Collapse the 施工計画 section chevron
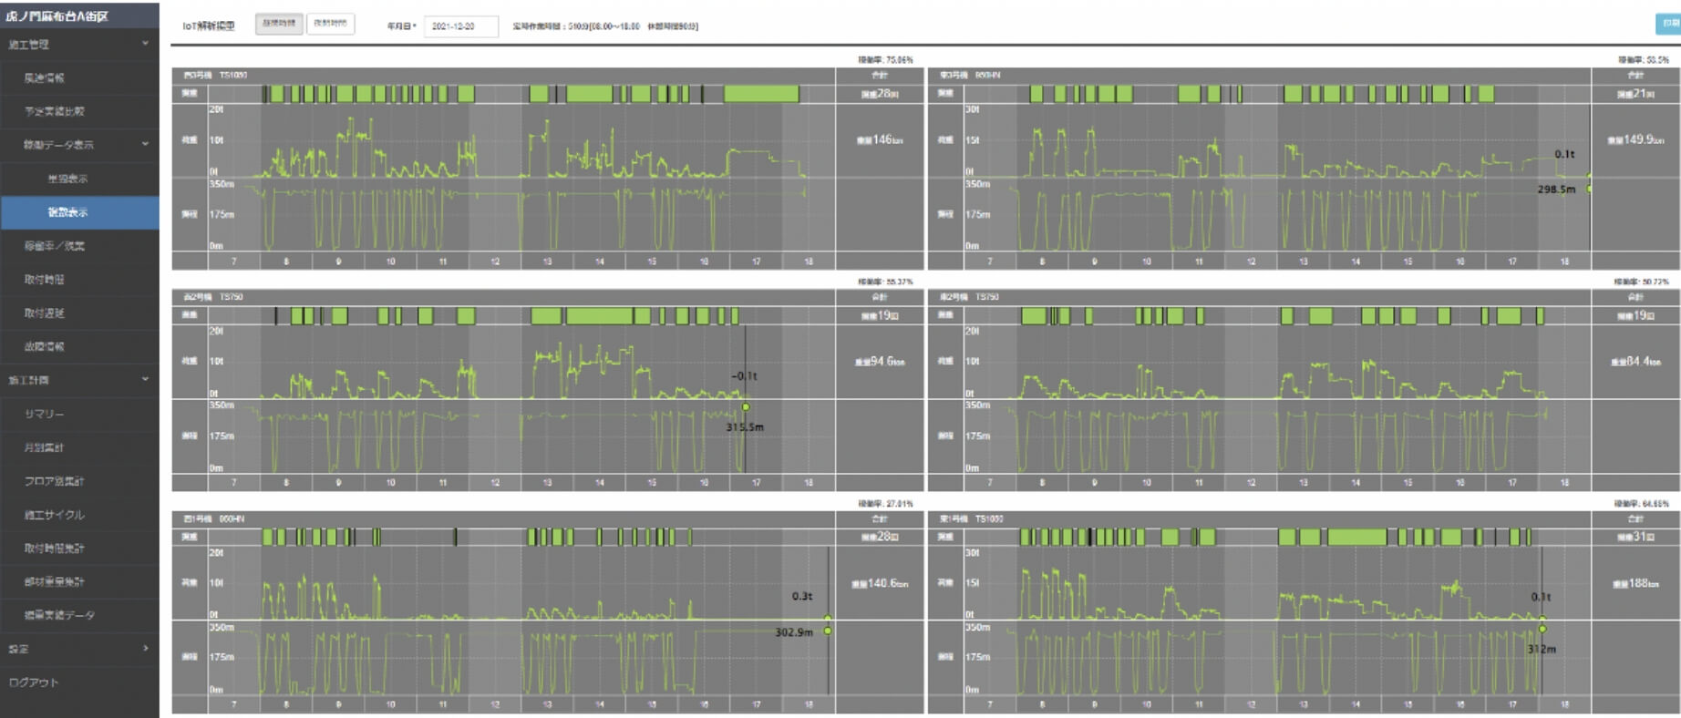Image resolution: width=1681 pixels, height=718 pixels. tap(145, 379)
